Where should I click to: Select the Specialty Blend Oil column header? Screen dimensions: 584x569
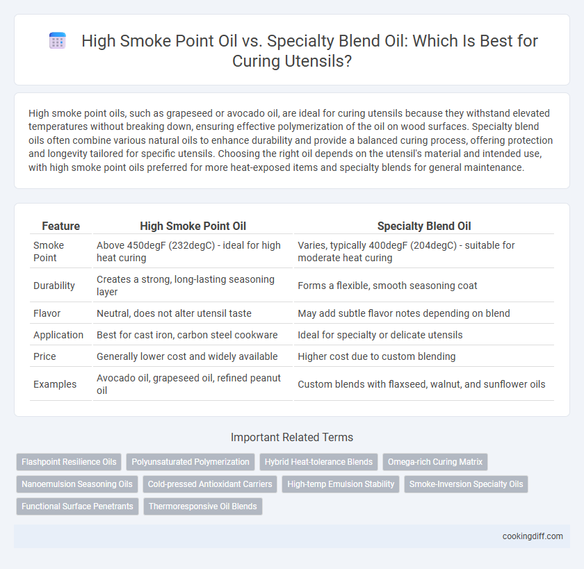pyautogui.click(x=424, y=226)
